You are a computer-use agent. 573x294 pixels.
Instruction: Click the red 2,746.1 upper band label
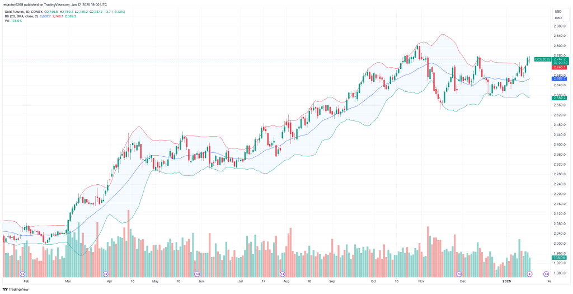559,67
